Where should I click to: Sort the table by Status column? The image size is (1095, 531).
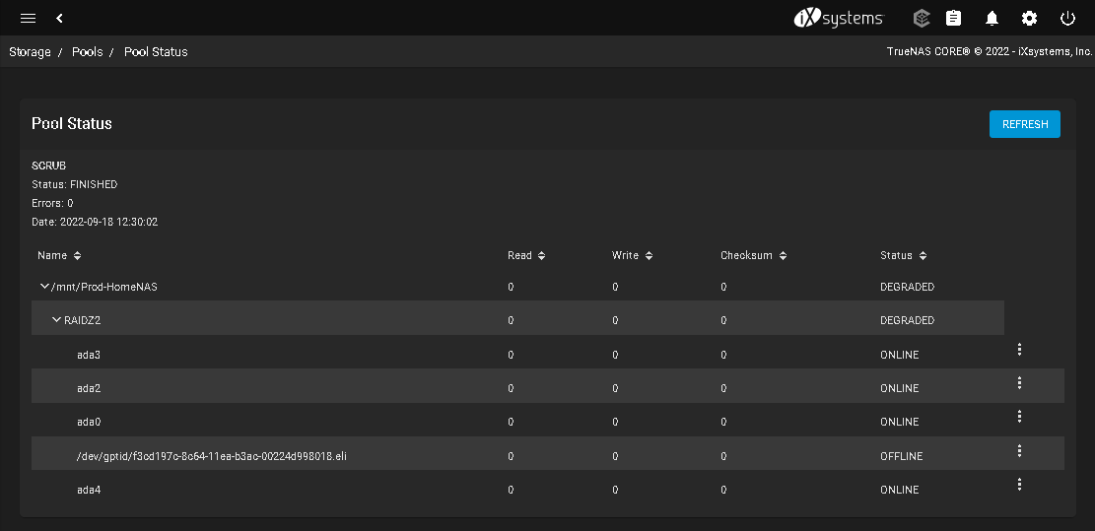[904, 255]
